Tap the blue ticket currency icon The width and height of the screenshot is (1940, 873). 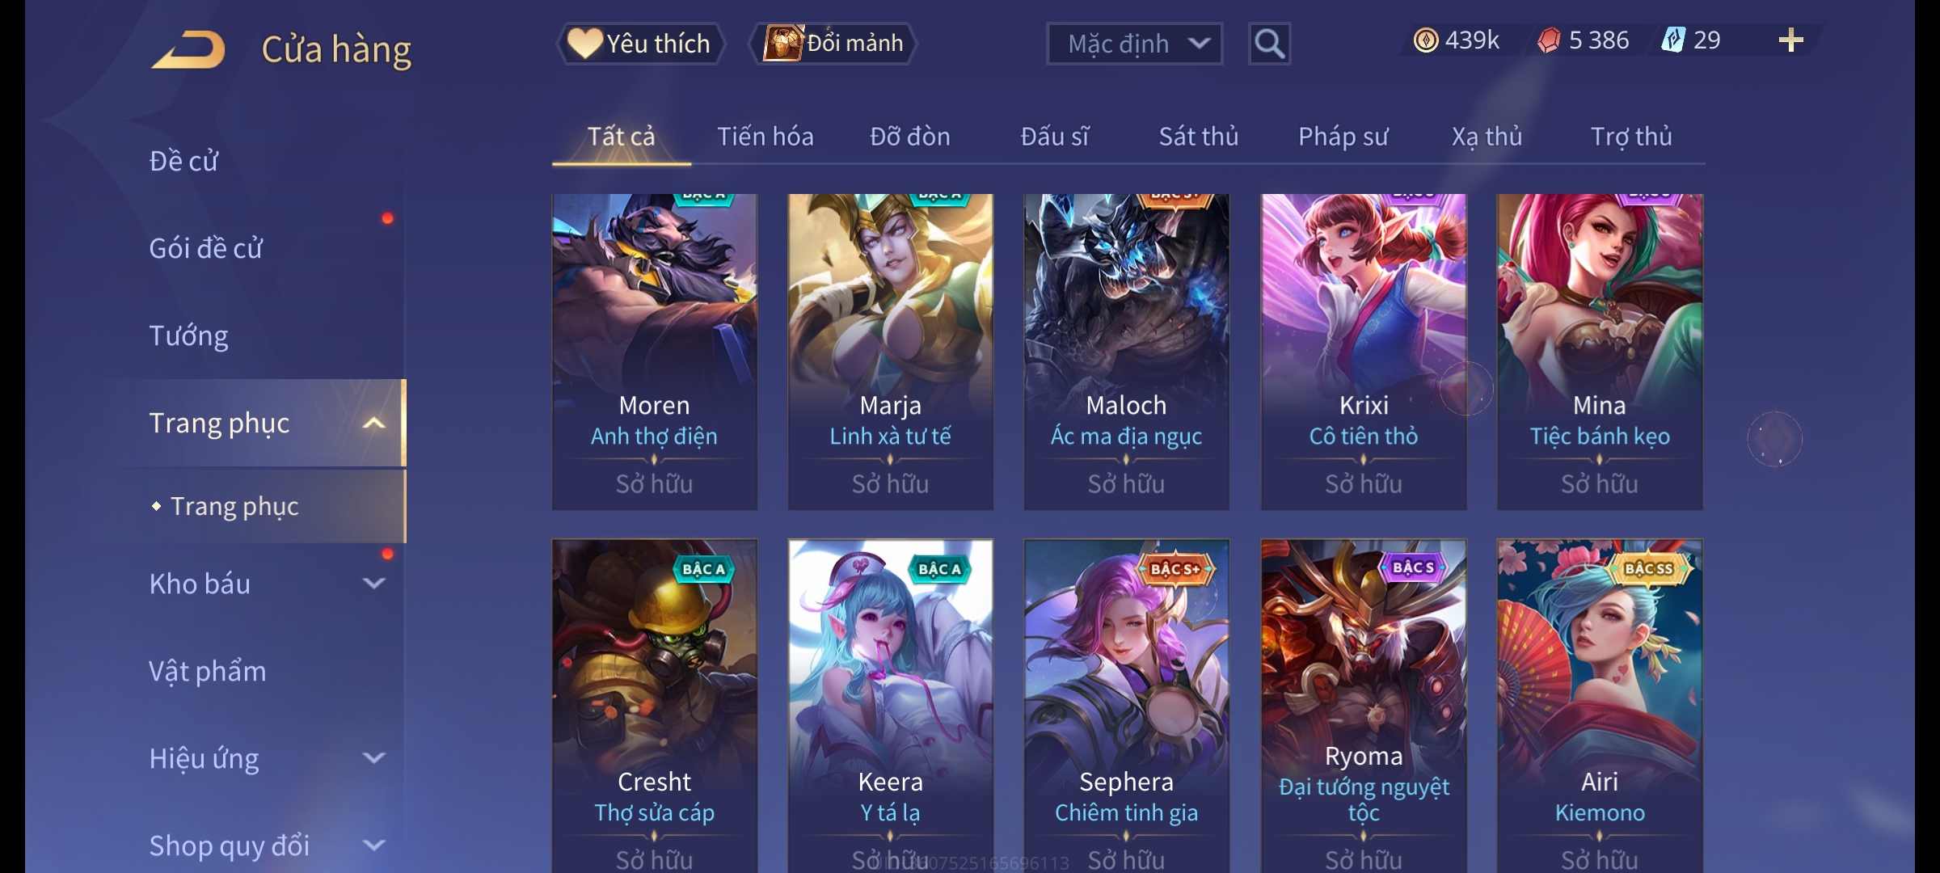click(1672, 40)
